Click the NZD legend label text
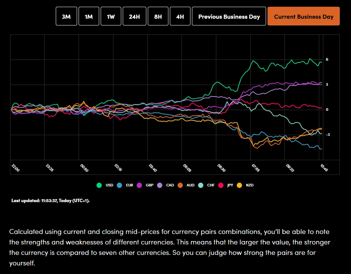The width and height of the screenshot is (351, 274). click(250, 185)
